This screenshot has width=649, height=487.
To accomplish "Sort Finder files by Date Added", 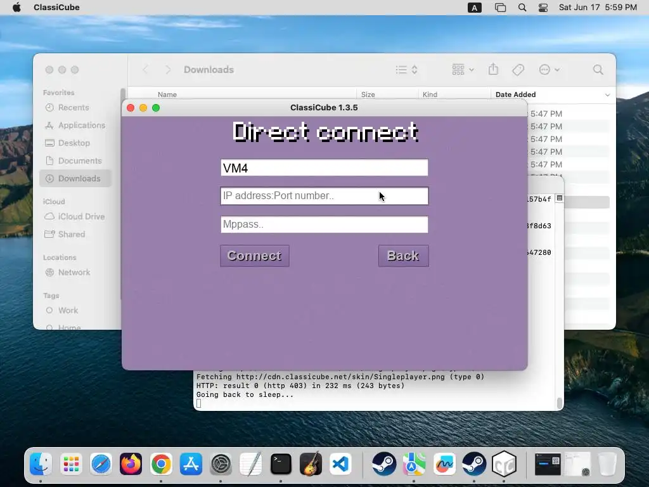I will [515, 94].
